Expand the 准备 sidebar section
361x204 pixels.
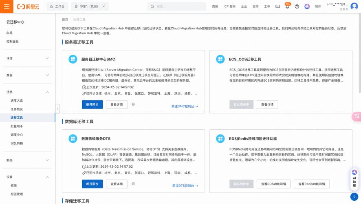point(28,75)
